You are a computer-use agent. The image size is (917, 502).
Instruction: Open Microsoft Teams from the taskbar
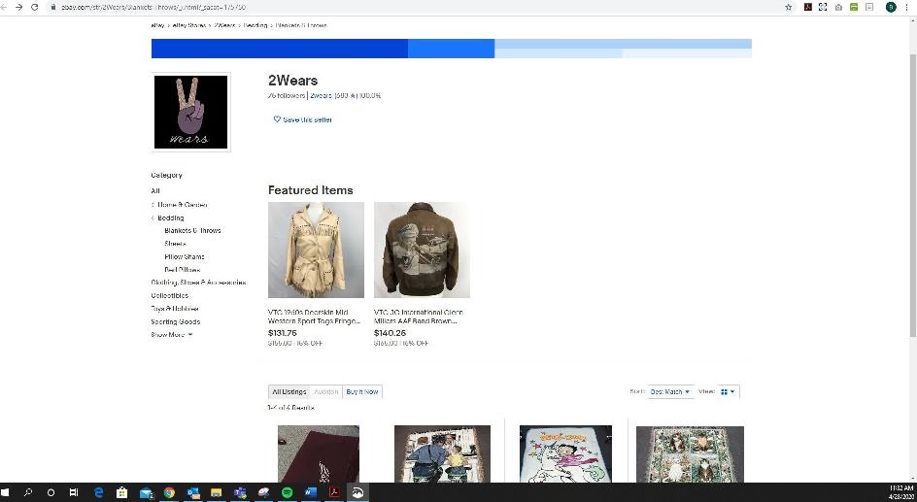pos(240,492)
